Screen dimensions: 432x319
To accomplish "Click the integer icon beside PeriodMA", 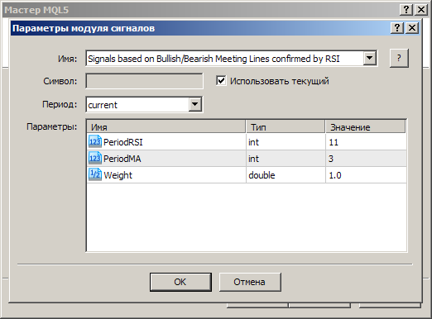I will click(x=95, y=158).
